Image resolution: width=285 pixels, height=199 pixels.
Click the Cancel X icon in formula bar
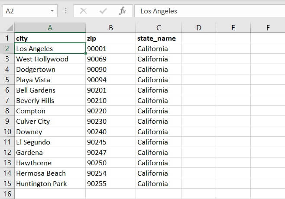(x=83, y=11)
